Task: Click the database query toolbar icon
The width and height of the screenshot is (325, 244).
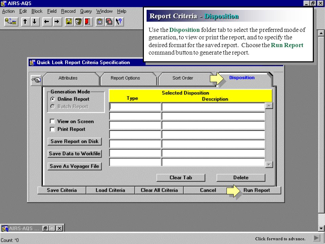Action: point(11,22)
